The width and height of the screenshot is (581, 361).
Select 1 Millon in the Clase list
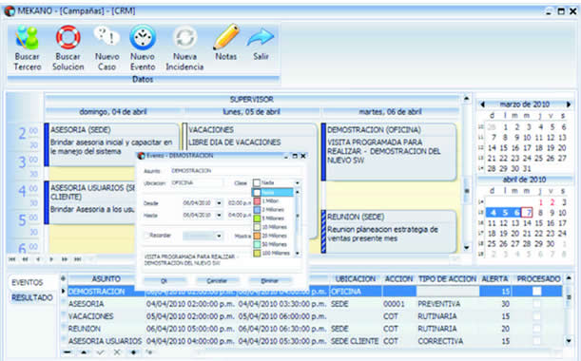[x=273, y=201]
